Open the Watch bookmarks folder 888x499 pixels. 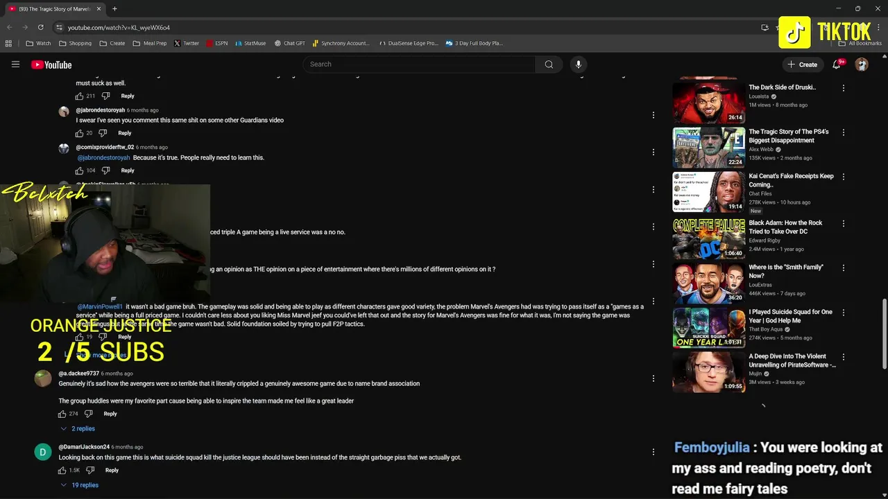tap(38, 43)
